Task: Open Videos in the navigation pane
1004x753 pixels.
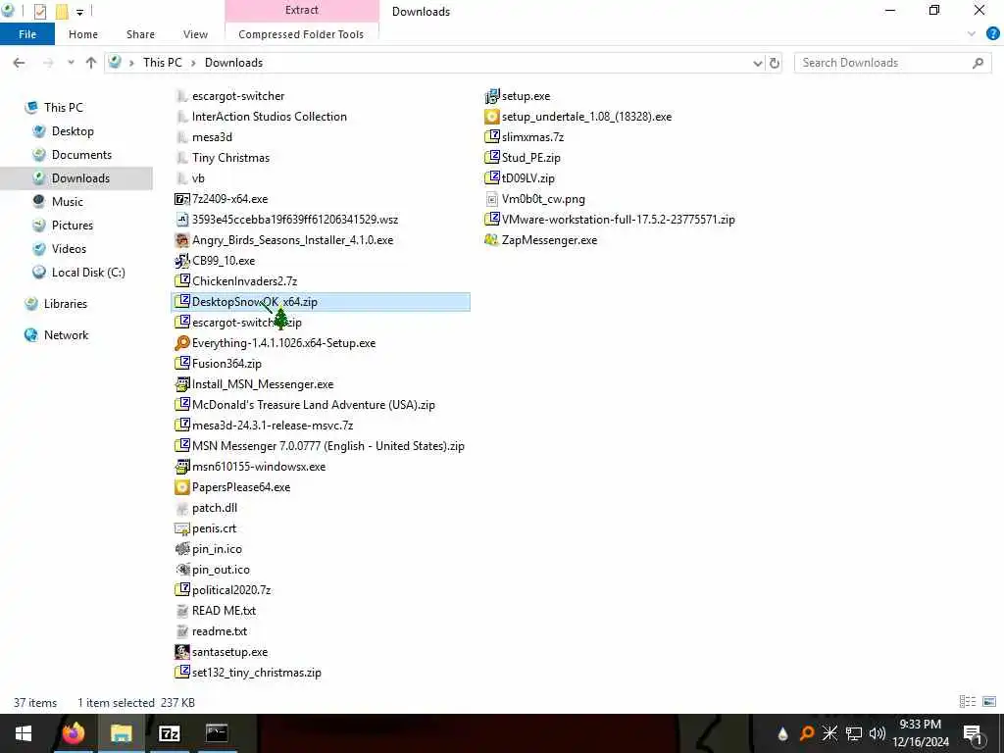Action: (x=69, y=249)
